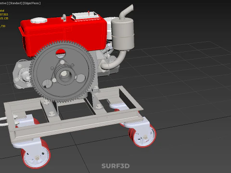Open the [Edged Faces] viewport display menu

(x=32, y=3)
